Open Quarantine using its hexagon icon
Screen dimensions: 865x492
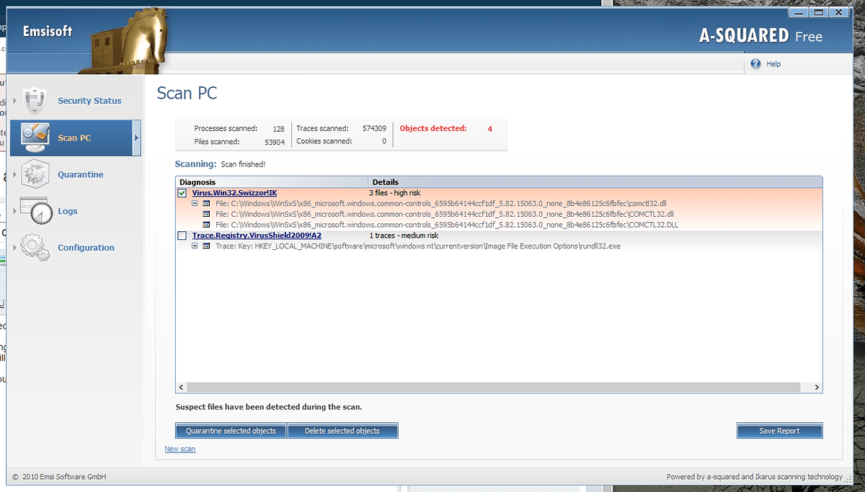click(35, 174)
